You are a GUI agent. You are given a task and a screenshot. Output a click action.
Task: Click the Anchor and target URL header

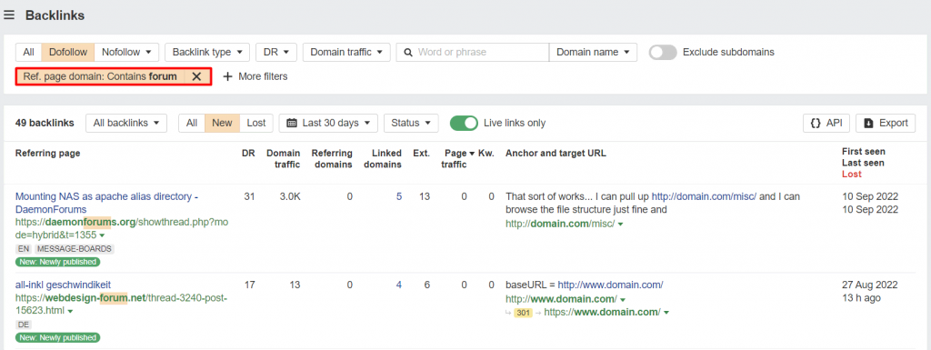556,153
